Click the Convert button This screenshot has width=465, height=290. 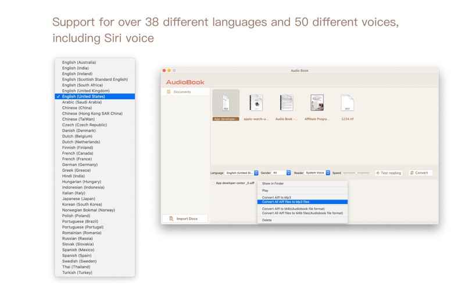pyautogui.click(x=420, y=173)
